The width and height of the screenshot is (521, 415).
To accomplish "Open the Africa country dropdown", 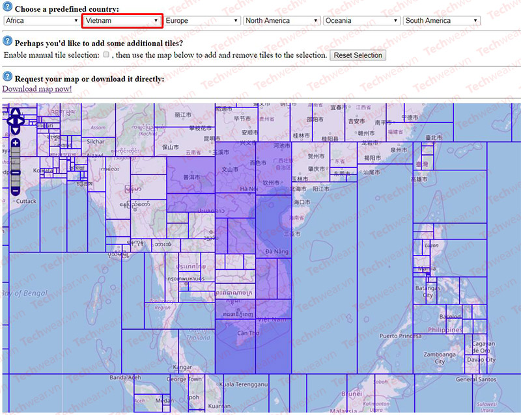I will [x=42, y=21].
